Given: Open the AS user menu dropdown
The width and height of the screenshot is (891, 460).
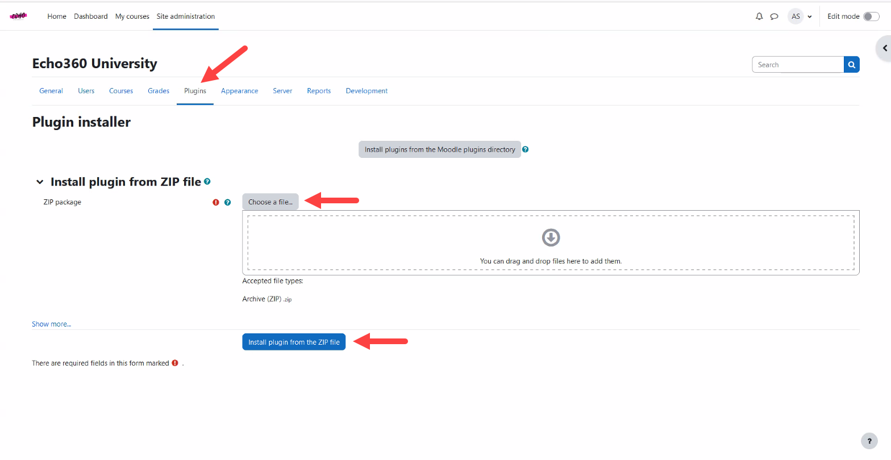Looking at the screenshot, I should coord(801,16).
